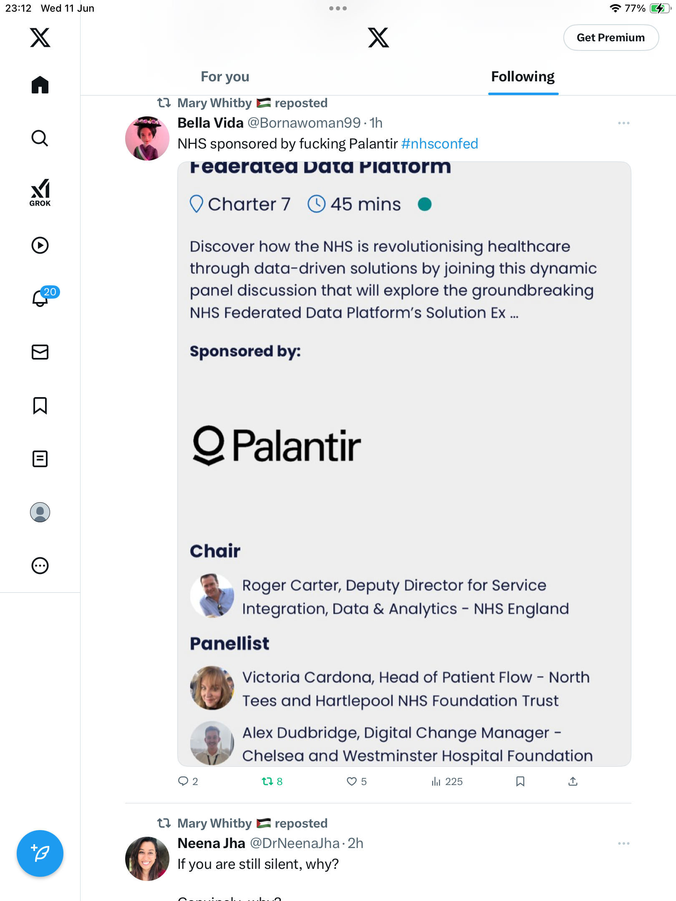This screenshot has height=901, width=676.
Task: Expand the More menu in sidebar
Action: 40,566
